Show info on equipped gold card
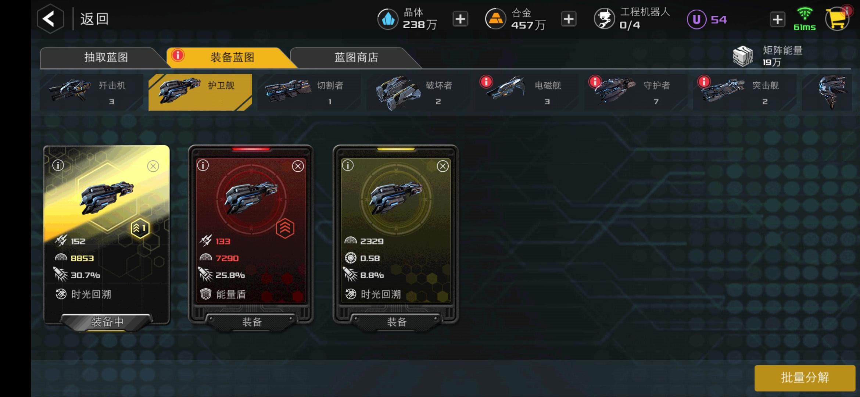This screenshot has height=397, width=860. tap(58, 165)
